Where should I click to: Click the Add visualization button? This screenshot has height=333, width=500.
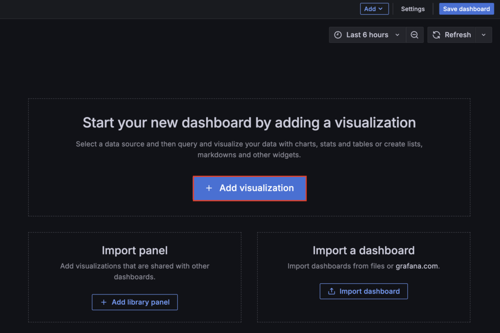pos(250,188)
